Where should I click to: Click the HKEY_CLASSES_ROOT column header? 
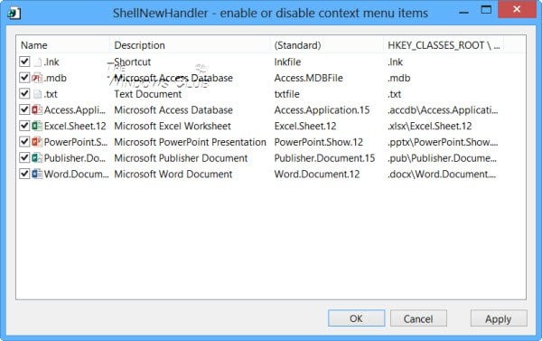coord(444,45)
